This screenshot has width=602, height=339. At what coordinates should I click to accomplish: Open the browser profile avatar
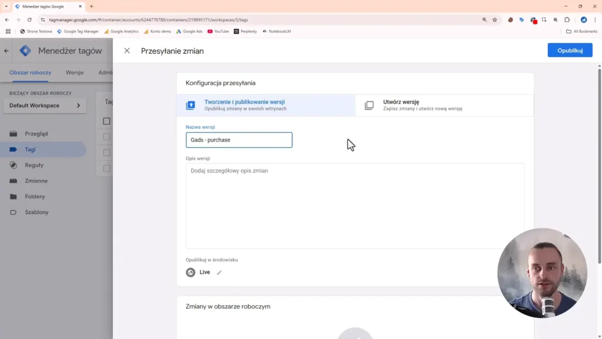click(x=584, y=19)
